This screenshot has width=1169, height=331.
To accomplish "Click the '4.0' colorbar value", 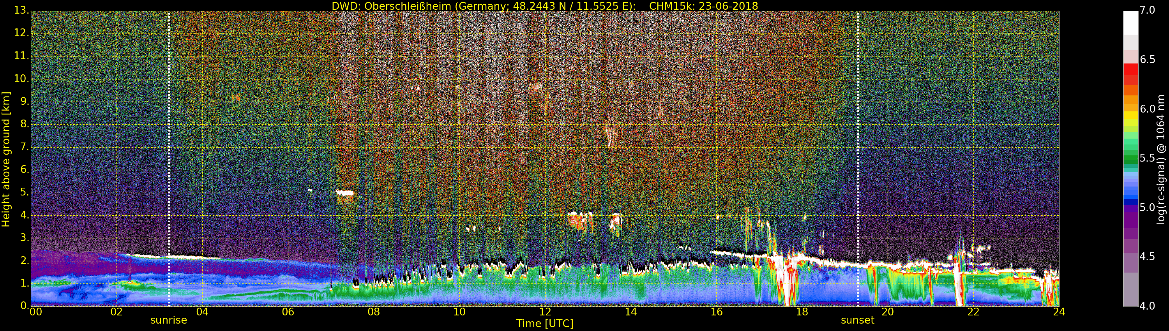I will (1148, 306).
